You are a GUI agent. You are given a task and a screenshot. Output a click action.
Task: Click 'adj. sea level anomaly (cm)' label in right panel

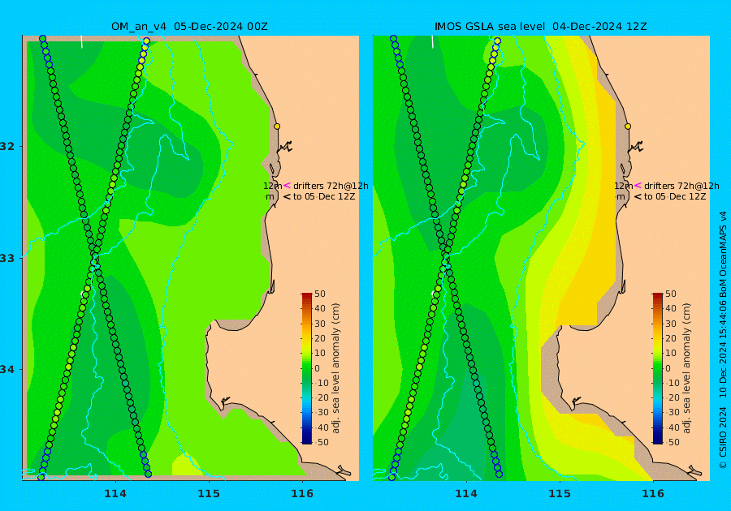[x=686, y=368]
